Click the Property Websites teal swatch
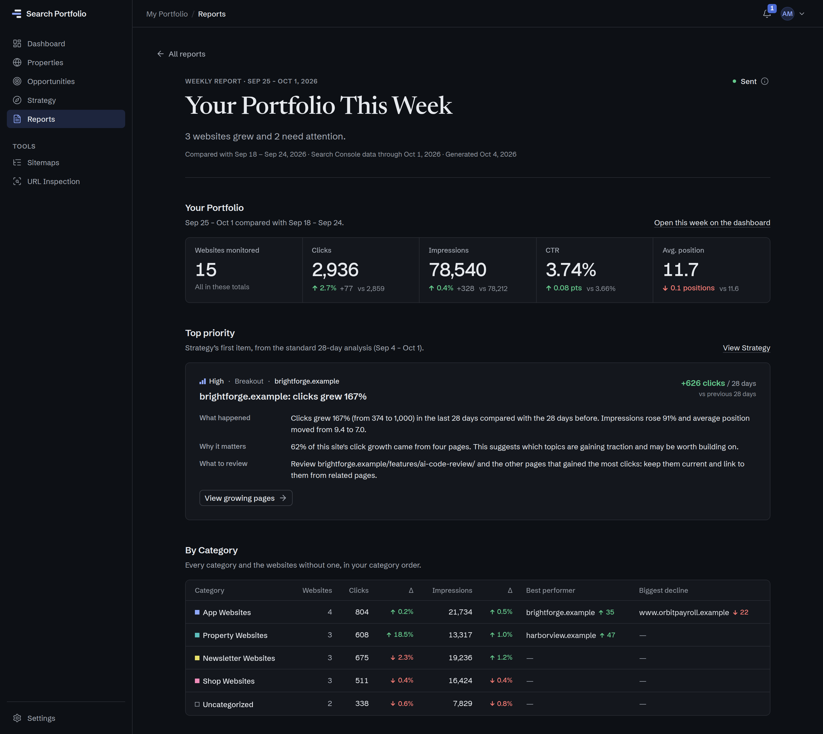This screenshot has height=734, width=823. pyautogui.click(x=197, y=635)
